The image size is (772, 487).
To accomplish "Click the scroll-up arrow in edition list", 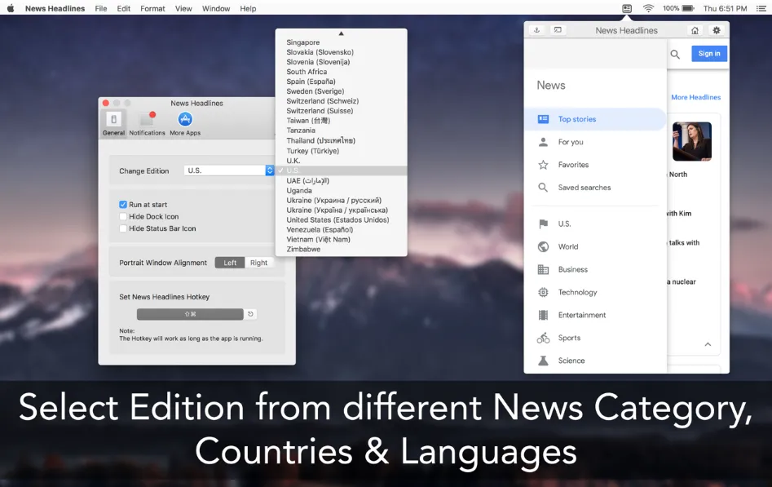I will point(341,33).
